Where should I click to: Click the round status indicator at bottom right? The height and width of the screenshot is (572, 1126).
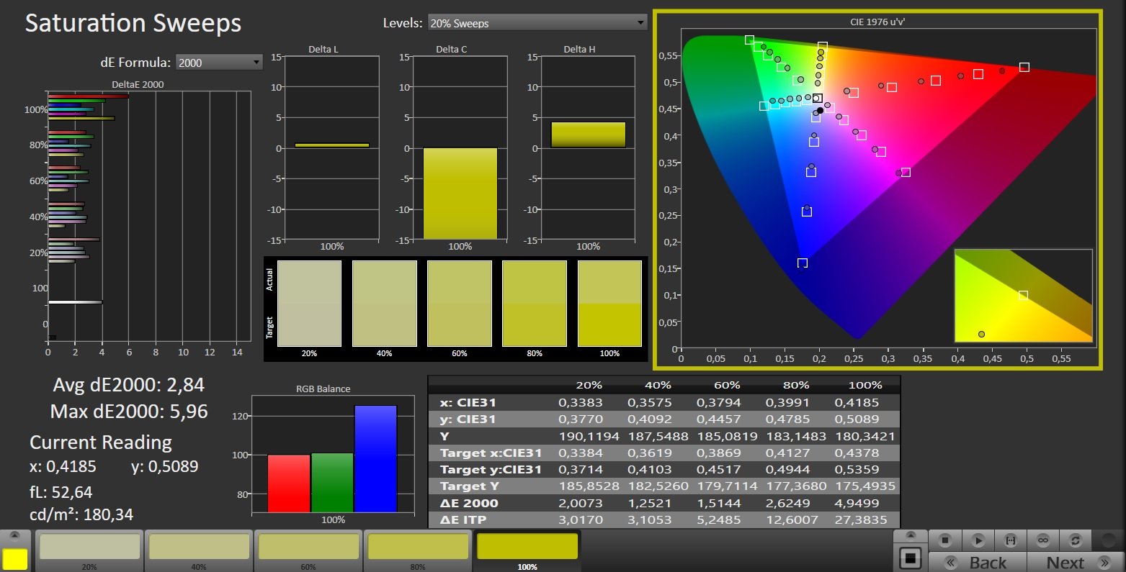click(x=1107, y=540)
